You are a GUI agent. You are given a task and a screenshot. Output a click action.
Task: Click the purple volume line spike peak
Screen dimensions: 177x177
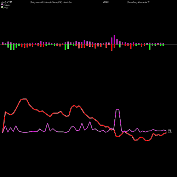[118, 110]
